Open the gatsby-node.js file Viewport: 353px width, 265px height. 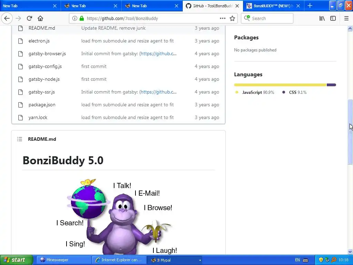click(44, 79)
